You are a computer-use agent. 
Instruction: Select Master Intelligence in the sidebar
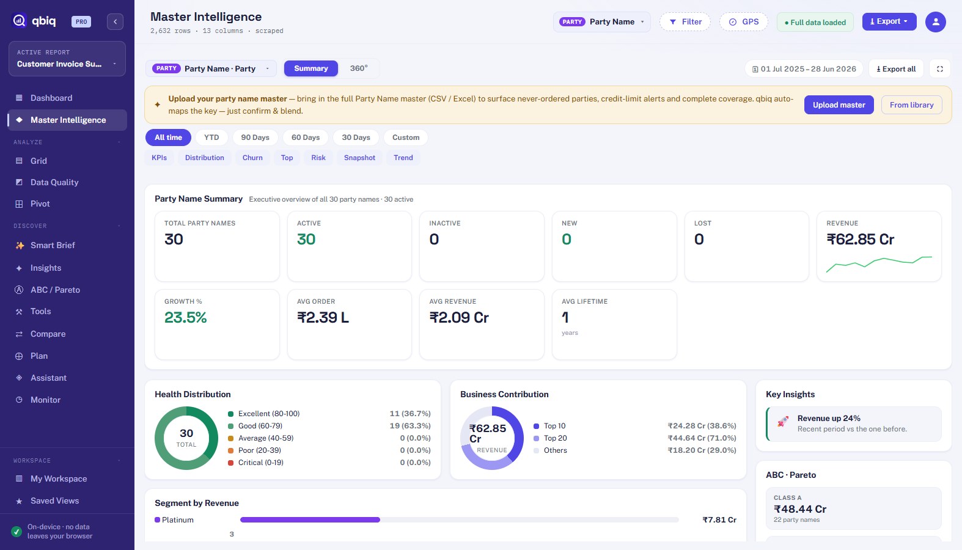(67, 120)
